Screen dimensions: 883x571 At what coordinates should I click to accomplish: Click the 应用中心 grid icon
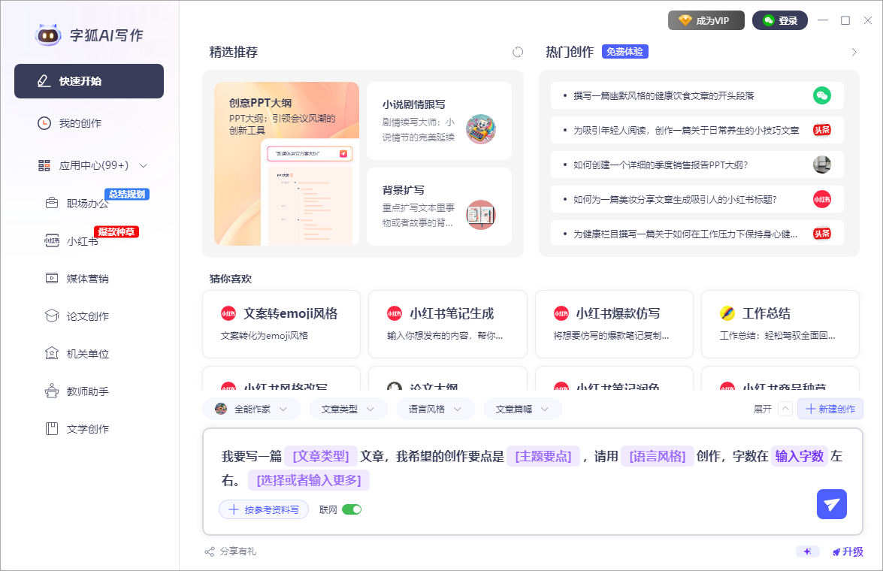pyautogui.click(x=44, y=165)
